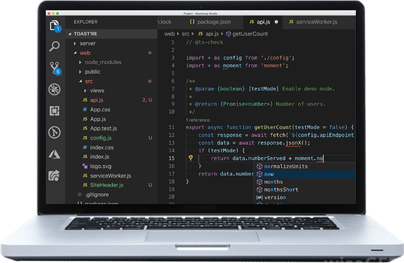Viewport: 404px width, 263px height.
Task: Switch to the serviceWorker.js tab
Action: point(312,22)
